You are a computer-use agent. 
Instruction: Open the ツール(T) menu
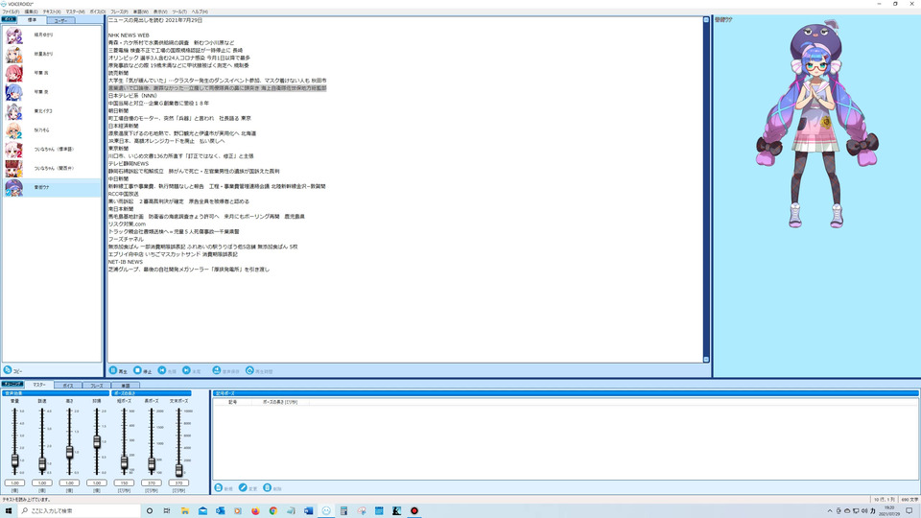179,12
